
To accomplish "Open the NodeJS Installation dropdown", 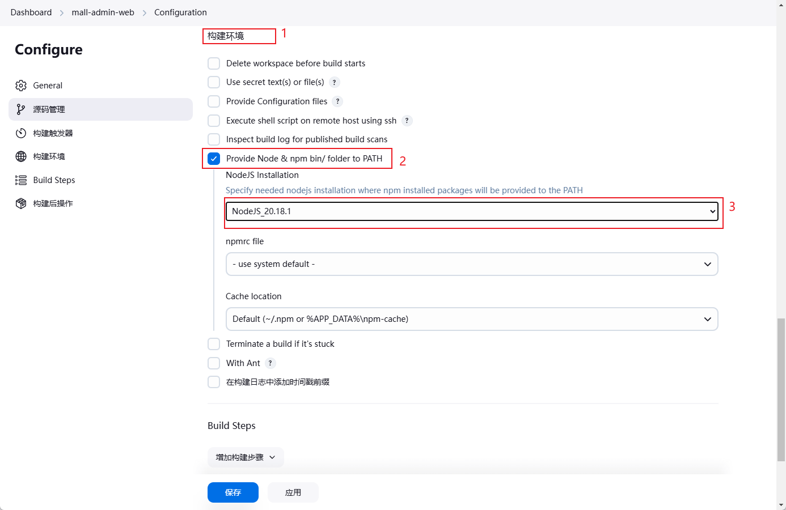I will coord(472,211).
